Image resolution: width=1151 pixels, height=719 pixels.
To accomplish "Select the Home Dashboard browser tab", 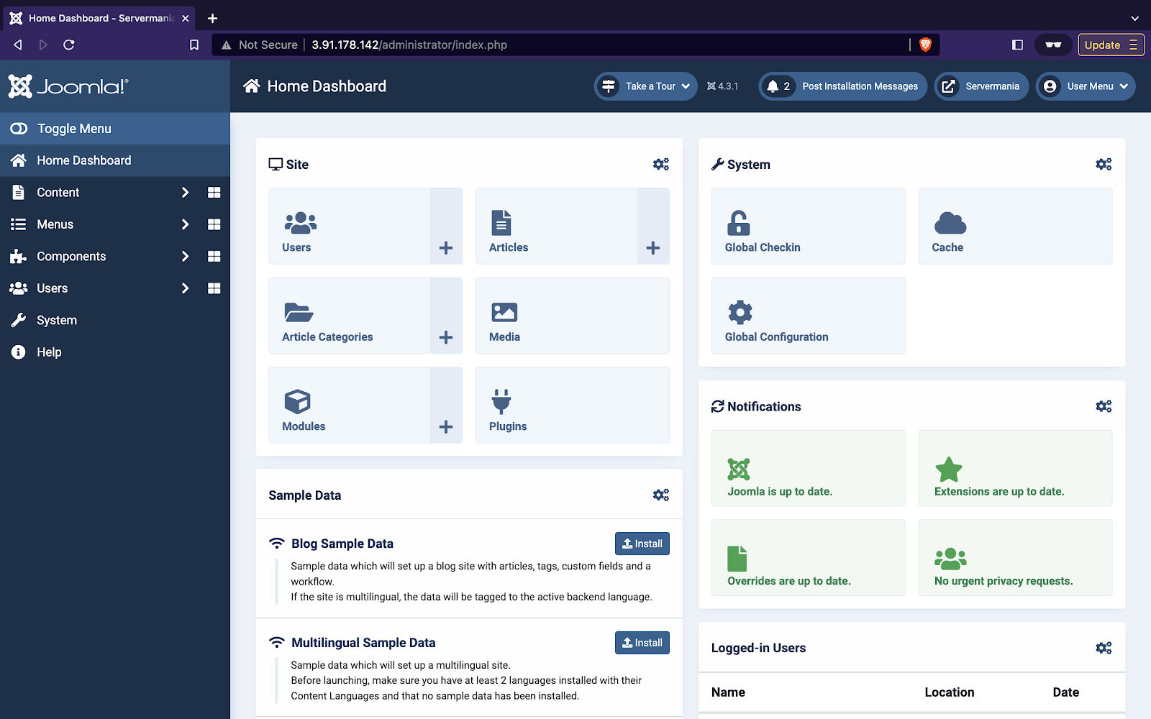I will (x=99, y=18).
